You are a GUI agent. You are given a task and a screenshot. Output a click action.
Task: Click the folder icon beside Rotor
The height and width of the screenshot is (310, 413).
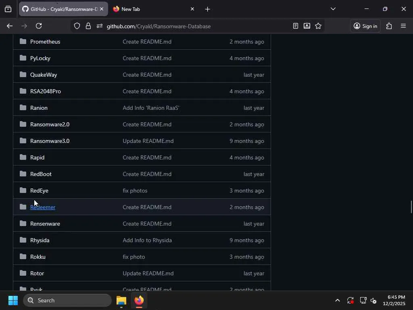pos(23,273)
